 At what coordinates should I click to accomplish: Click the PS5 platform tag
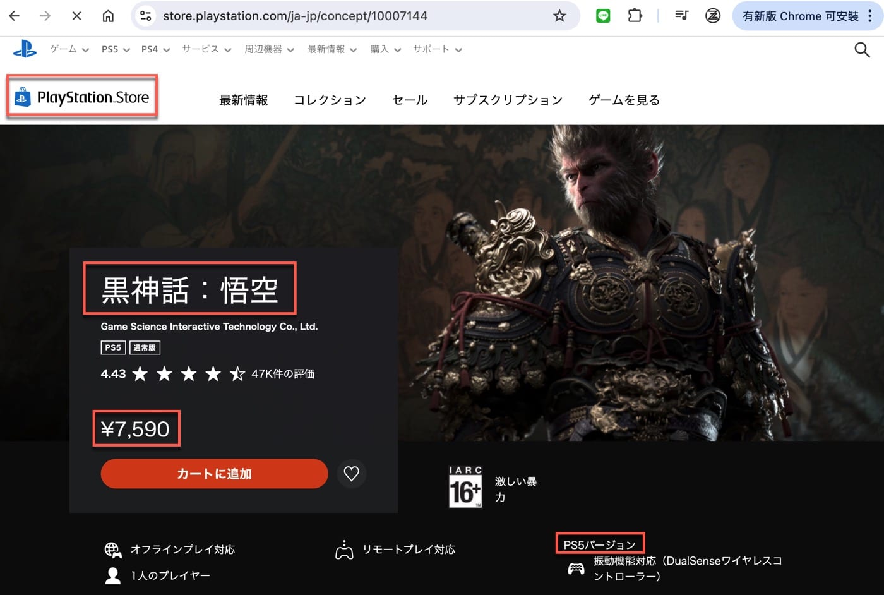point(113,347)
